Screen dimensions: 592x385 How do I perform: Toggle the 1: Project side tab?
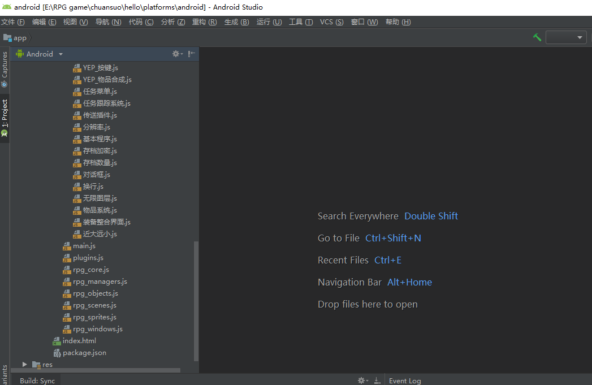coord(5,118)
